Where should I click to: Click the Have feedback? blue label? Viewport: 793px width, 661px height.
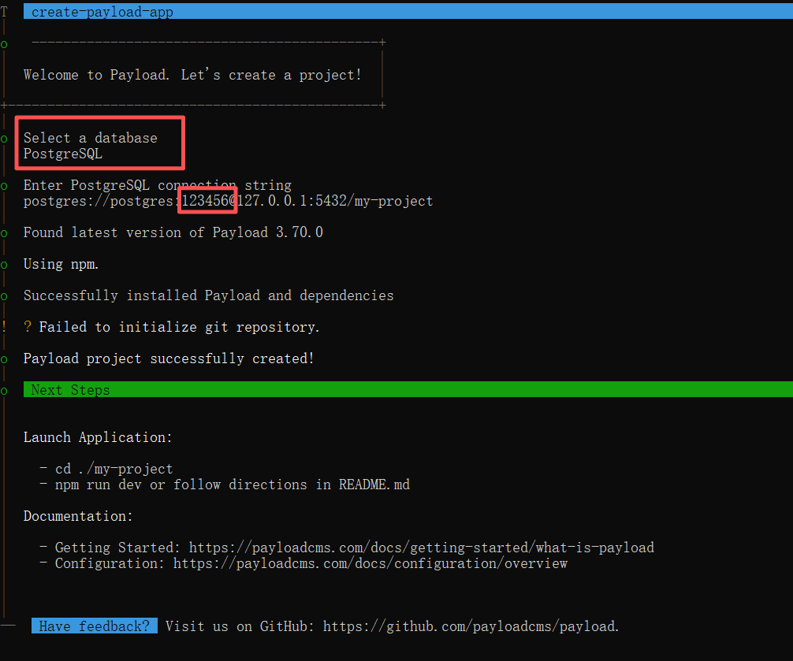click(x=94, y=626)
